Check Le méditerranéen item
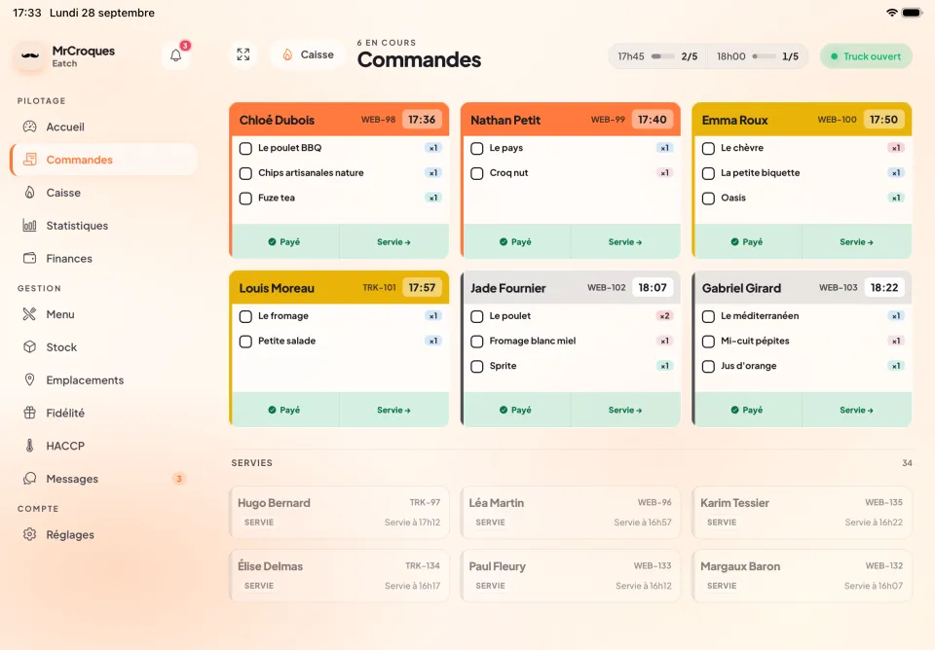The height and width of the screenshot is (650, 935). point(708,316)
